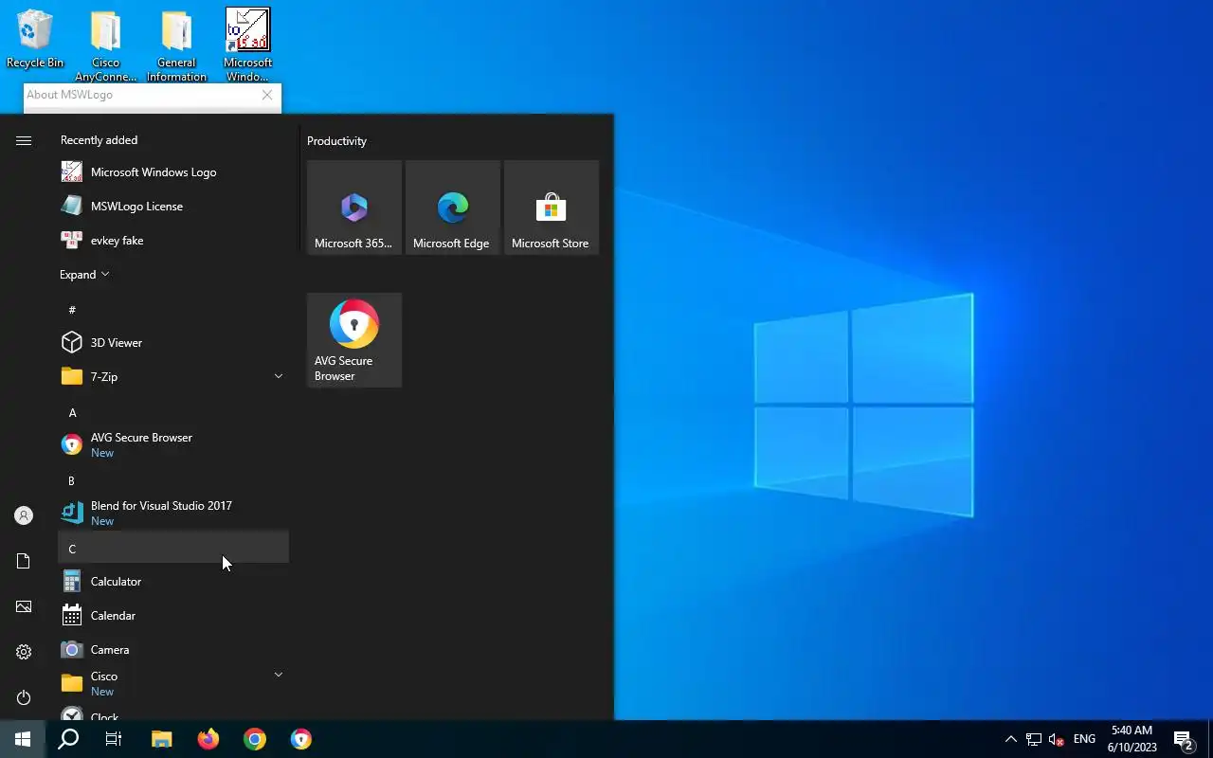Open the Microsoft Edge tile

pyautogui.click(x=453, y=208)
